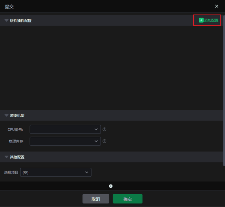
Task: Open the 选择项目 dropdown
Action: click(x=56, y=172)
